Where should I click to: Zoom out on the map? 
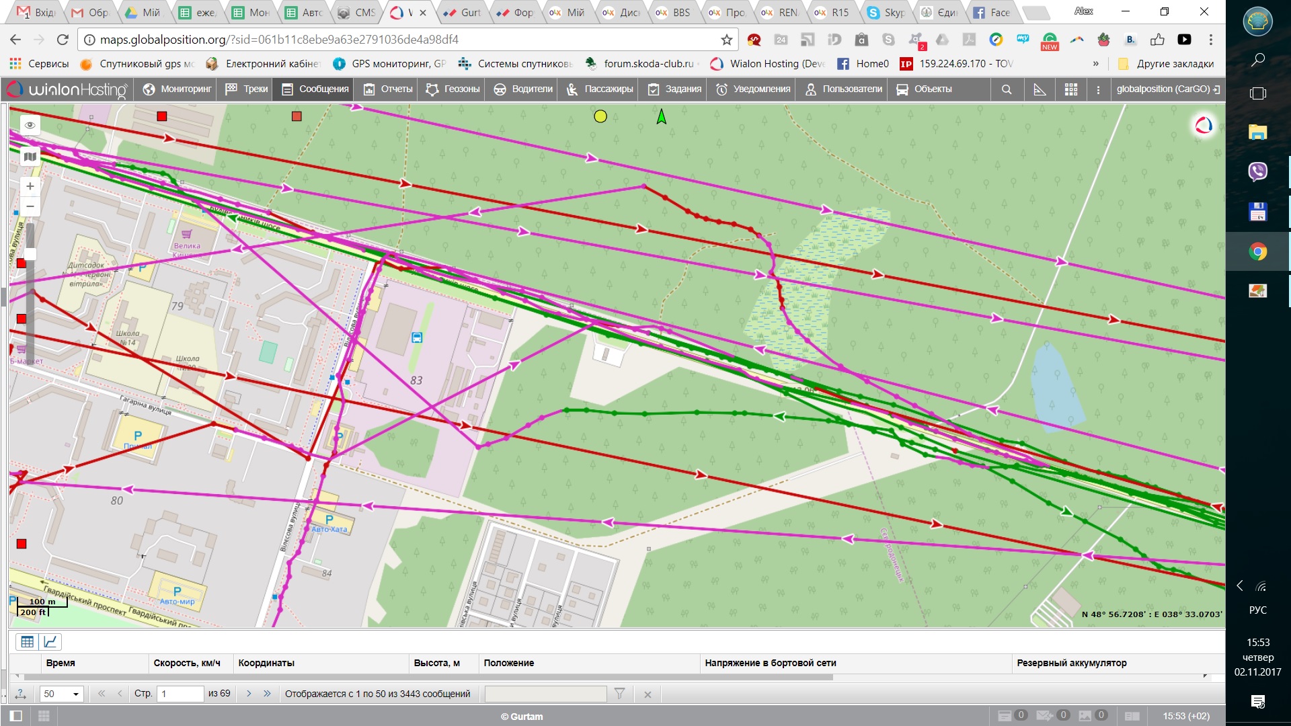pyautogui.click(x=30, y=206)
